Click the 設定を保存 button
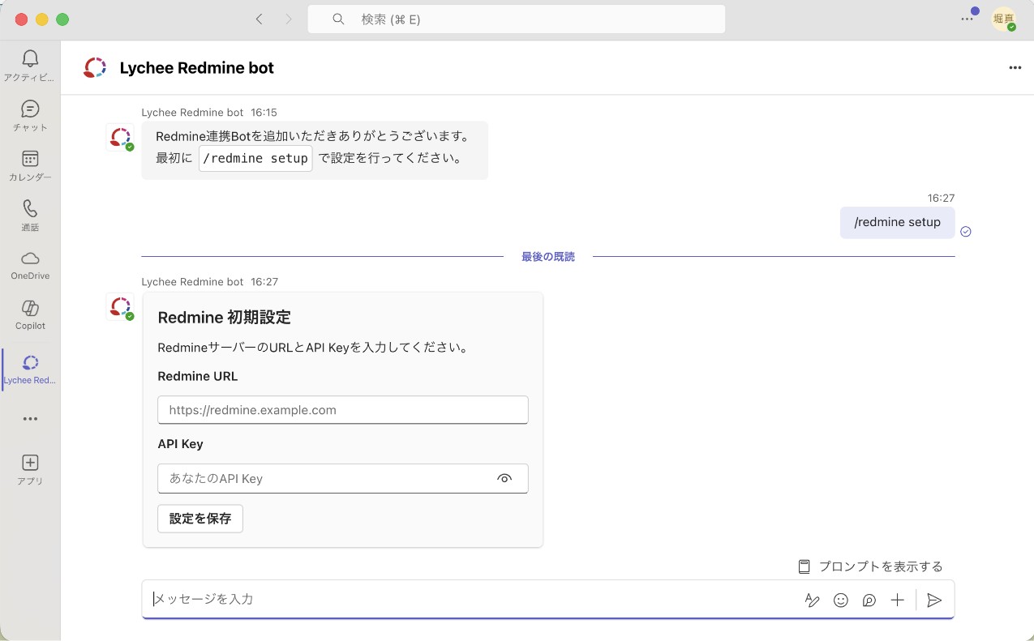The image size is (1034, 641). 200,518
